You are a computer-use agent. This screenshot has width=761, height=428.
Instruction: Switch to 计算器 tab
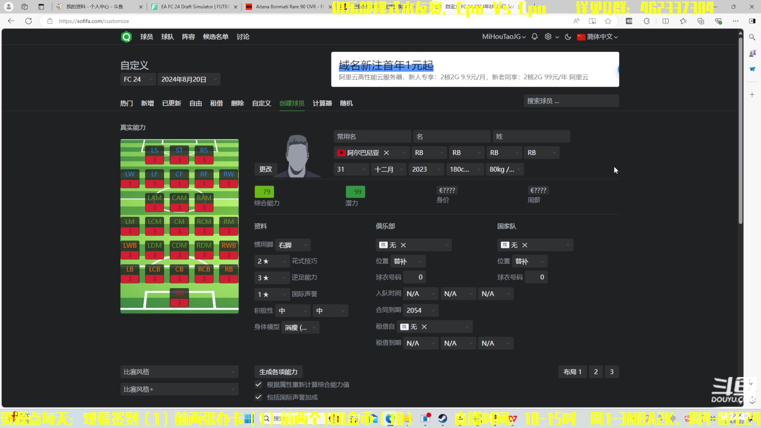tap(322, 103)
